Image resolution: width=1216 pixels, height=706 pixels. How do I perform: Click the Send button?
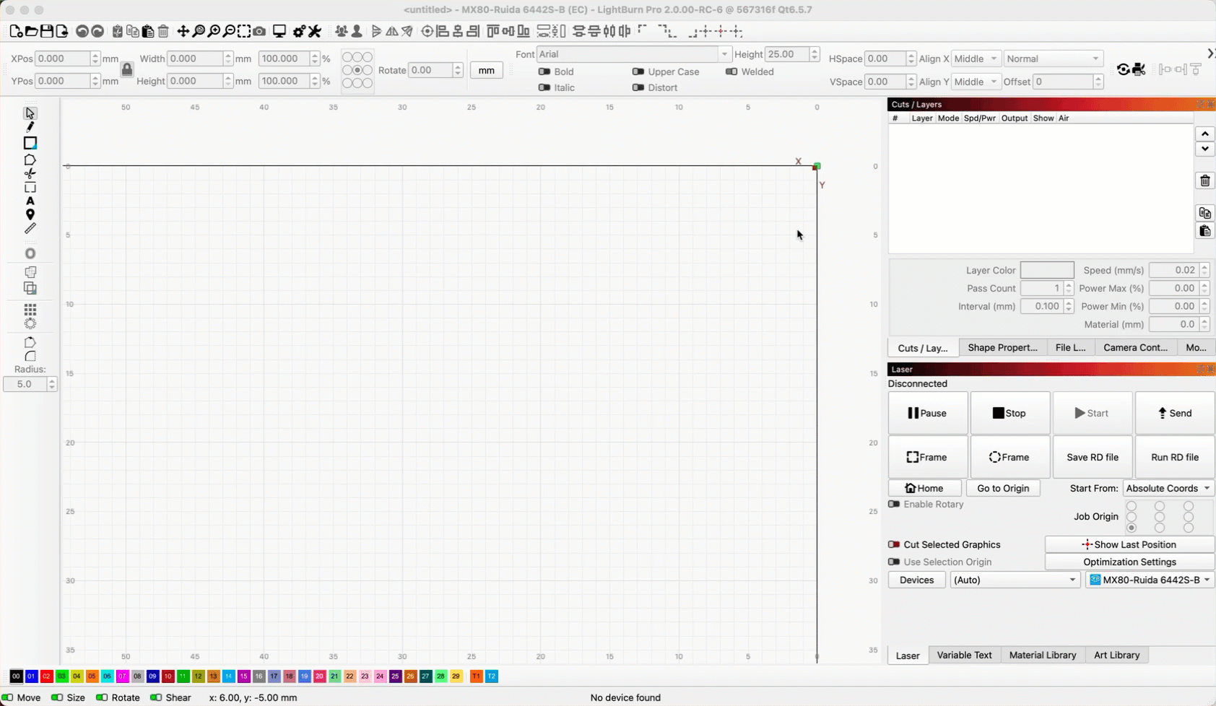pyautogui.click(x=1175, y=413)
